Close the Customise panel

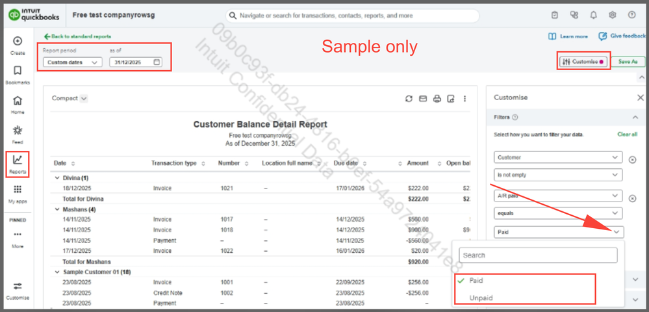pyautogui.click(x=641, y=97)
